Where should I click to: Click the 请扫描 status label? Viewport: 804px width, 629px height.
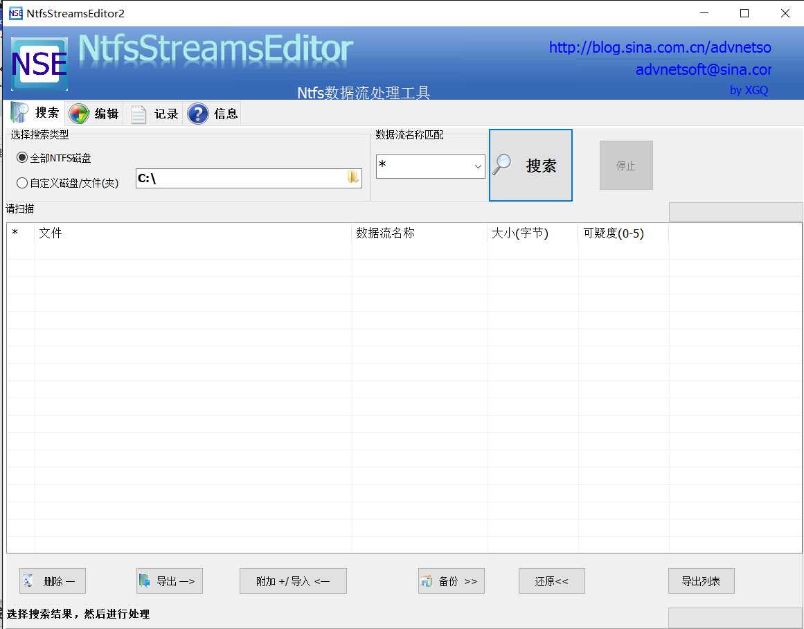coord(20,209)
